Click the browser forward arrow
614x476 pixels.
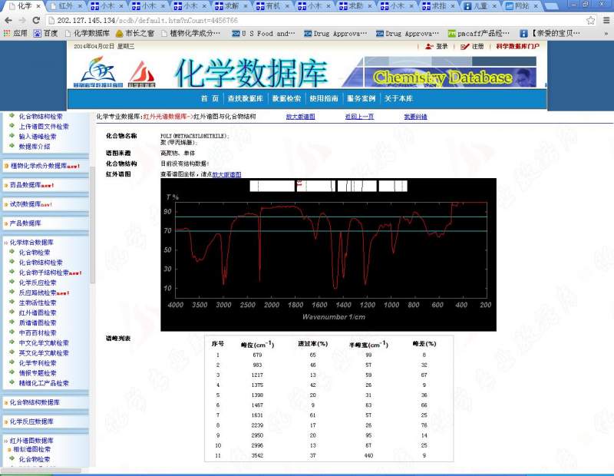22,21
